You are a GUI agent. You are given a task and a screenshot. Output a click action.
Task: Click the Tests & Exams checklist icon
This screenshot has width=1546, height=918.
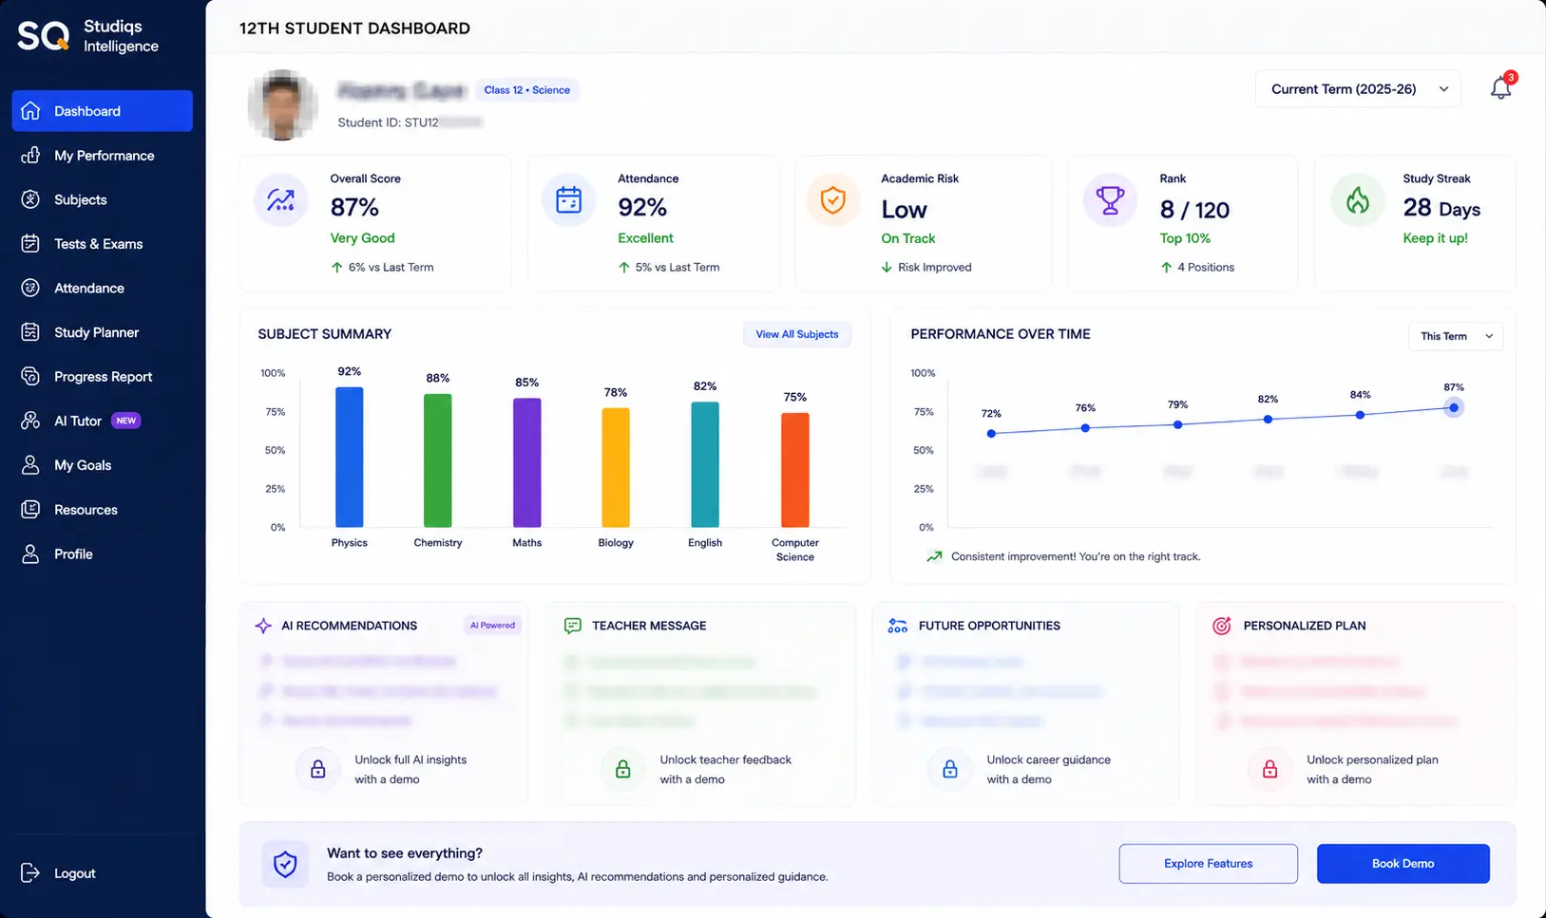coord(30,244)
